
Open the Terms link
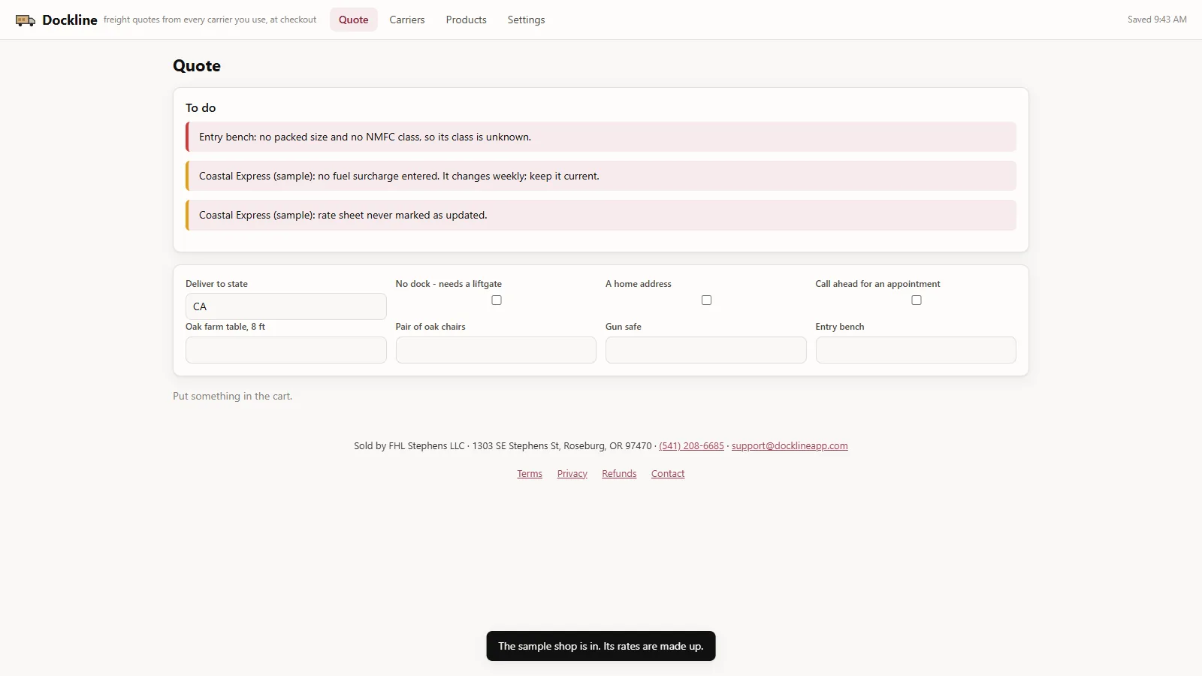pos(530,474)
